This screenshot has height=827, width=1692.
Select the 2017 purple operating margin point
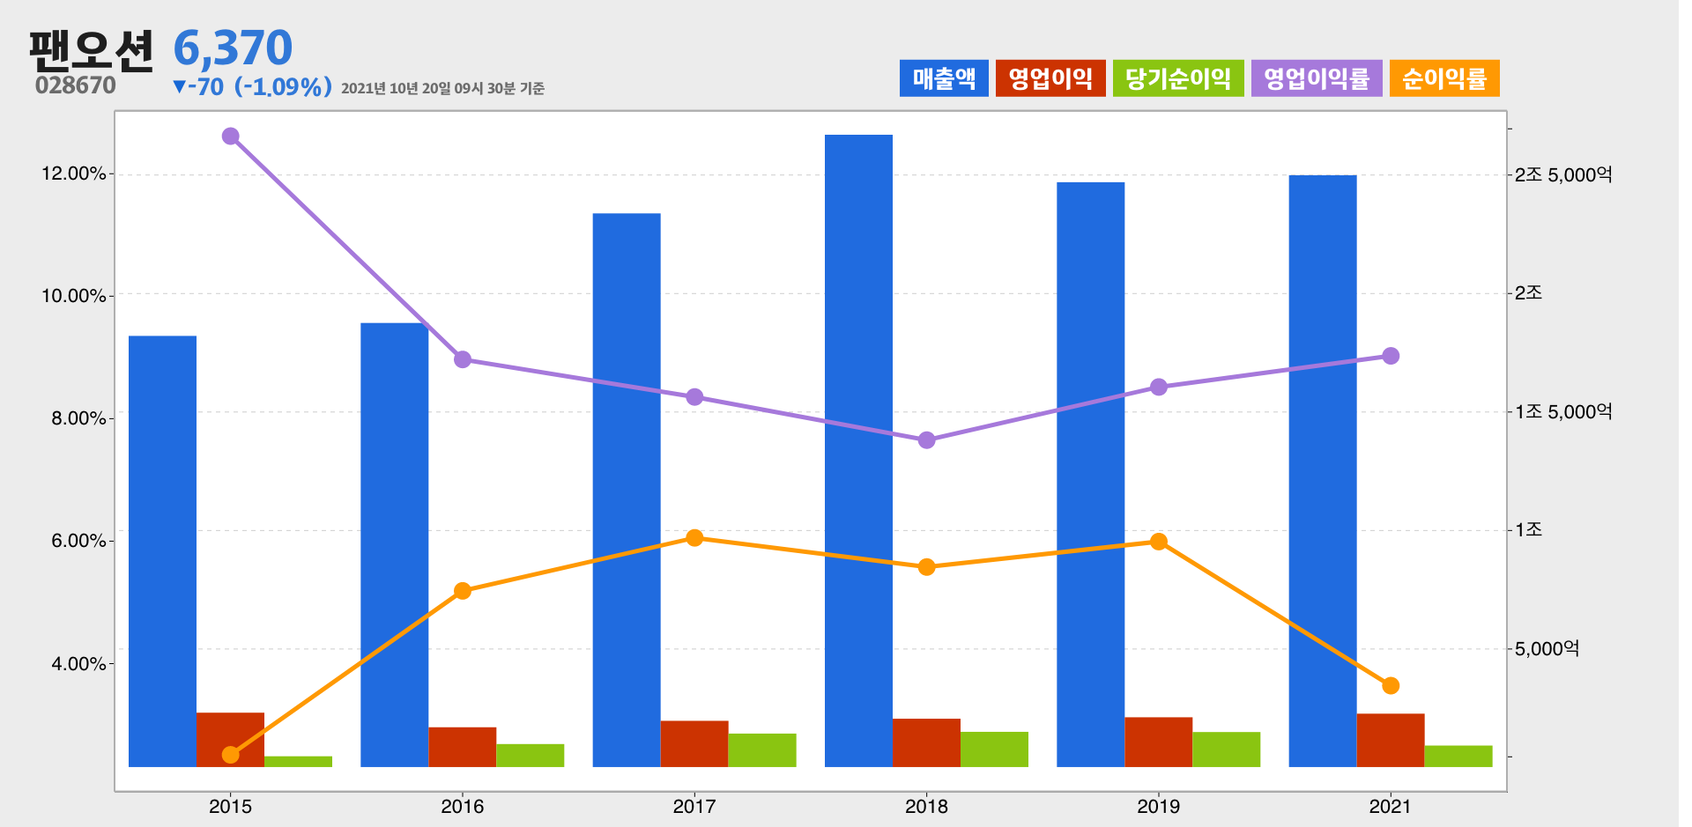(x=694, y=397)
